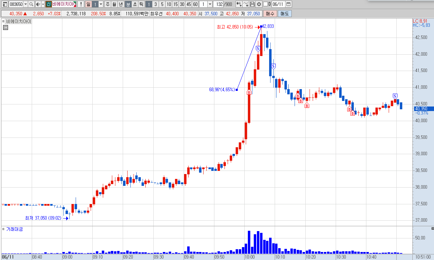Screen dimensions: 434x260
Task: Click the exclamation mark info button
Action: [x=81, y=4]
